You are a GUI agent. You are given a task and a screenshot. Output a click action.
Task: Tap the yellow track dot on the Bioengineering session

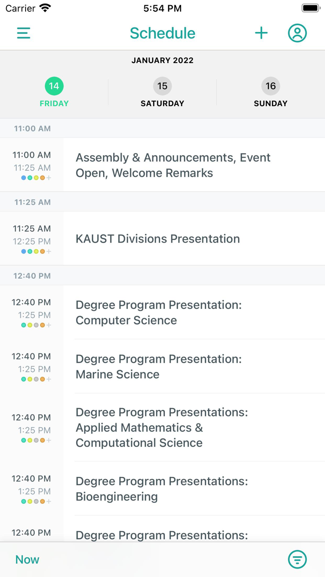click(29, 501)
